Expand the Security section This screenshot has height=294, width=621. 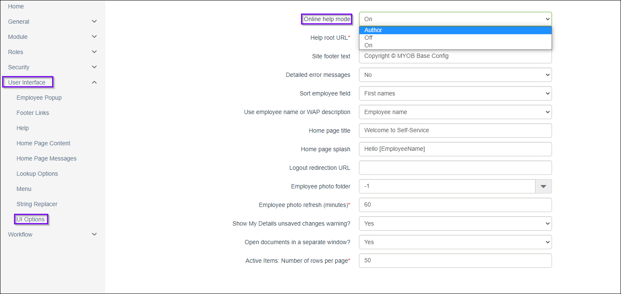point(94,67)
